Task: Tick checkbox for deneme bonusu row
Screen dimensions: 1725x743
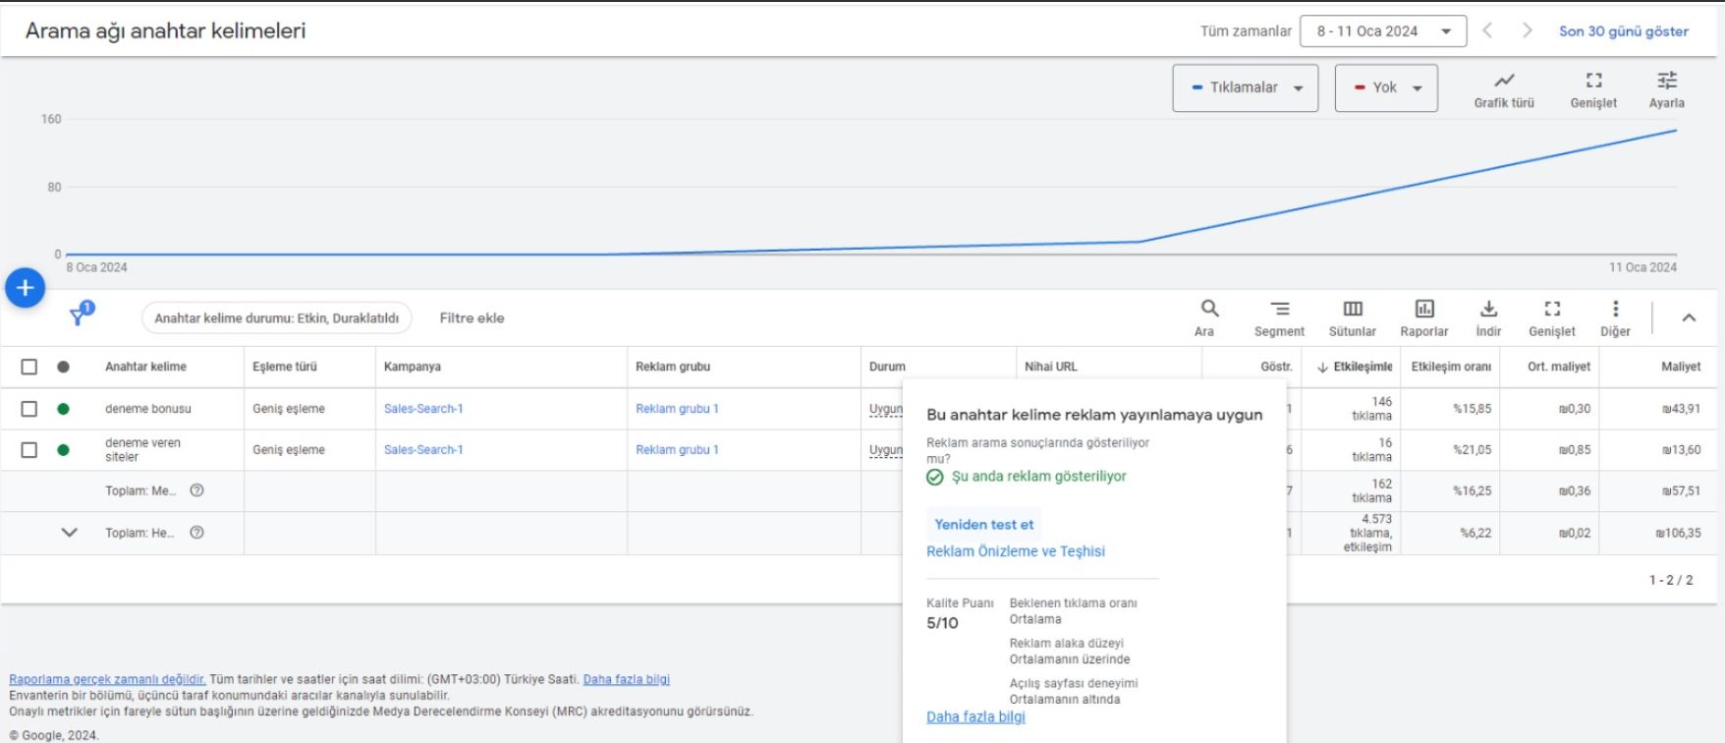Action: pos(29,409)
